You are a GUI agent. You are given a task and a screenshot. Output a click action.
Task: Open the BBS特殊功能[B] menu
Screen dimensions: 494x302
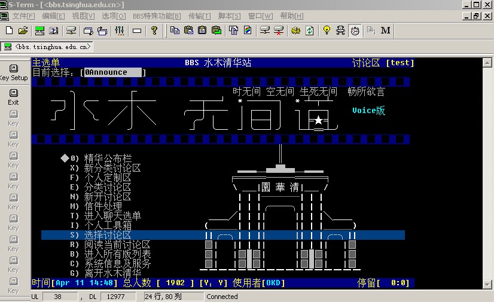(157, 16)
